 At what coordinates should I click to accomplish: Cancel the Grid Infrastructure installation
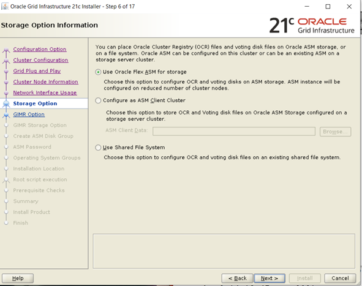pos(340,279)
